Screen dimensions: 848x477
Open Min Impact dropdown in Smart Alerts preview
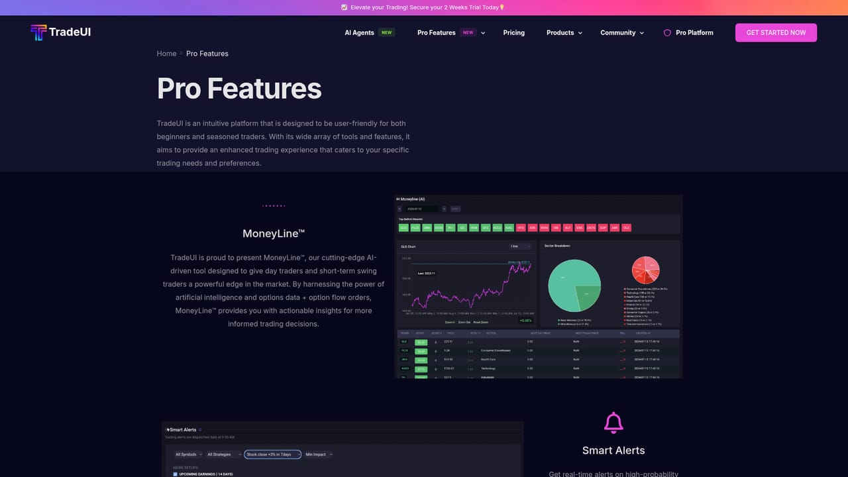click(319, 454)
